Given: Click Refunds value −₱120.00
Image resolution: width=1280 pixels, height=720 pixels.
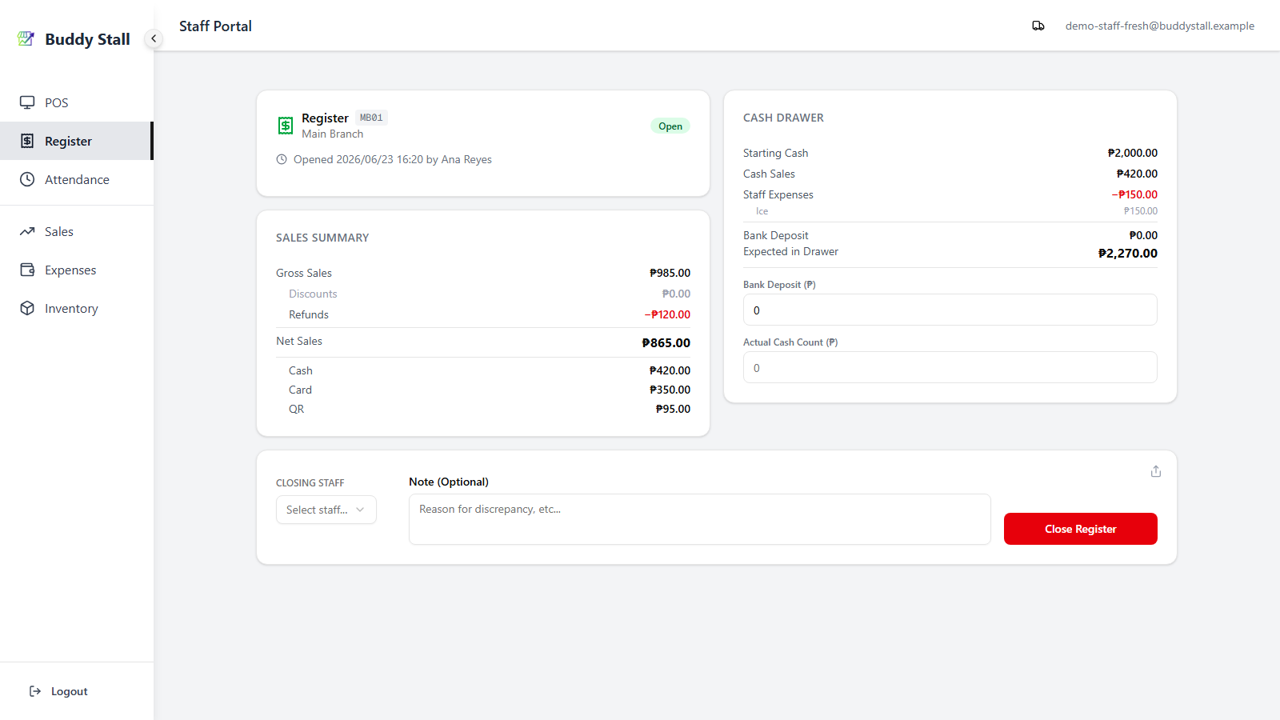Looking at the screenshot, I should click(x=667, y=314).
